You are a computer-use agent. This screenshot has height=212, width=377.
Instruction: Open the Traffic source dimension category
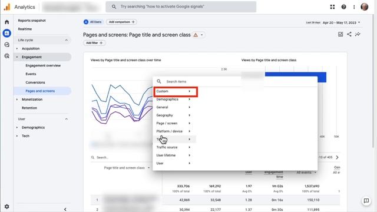tap(174, 147)
